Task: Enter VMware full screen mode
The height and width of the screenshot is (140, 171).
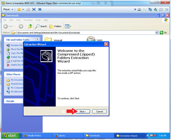Action: click(34, 10)
